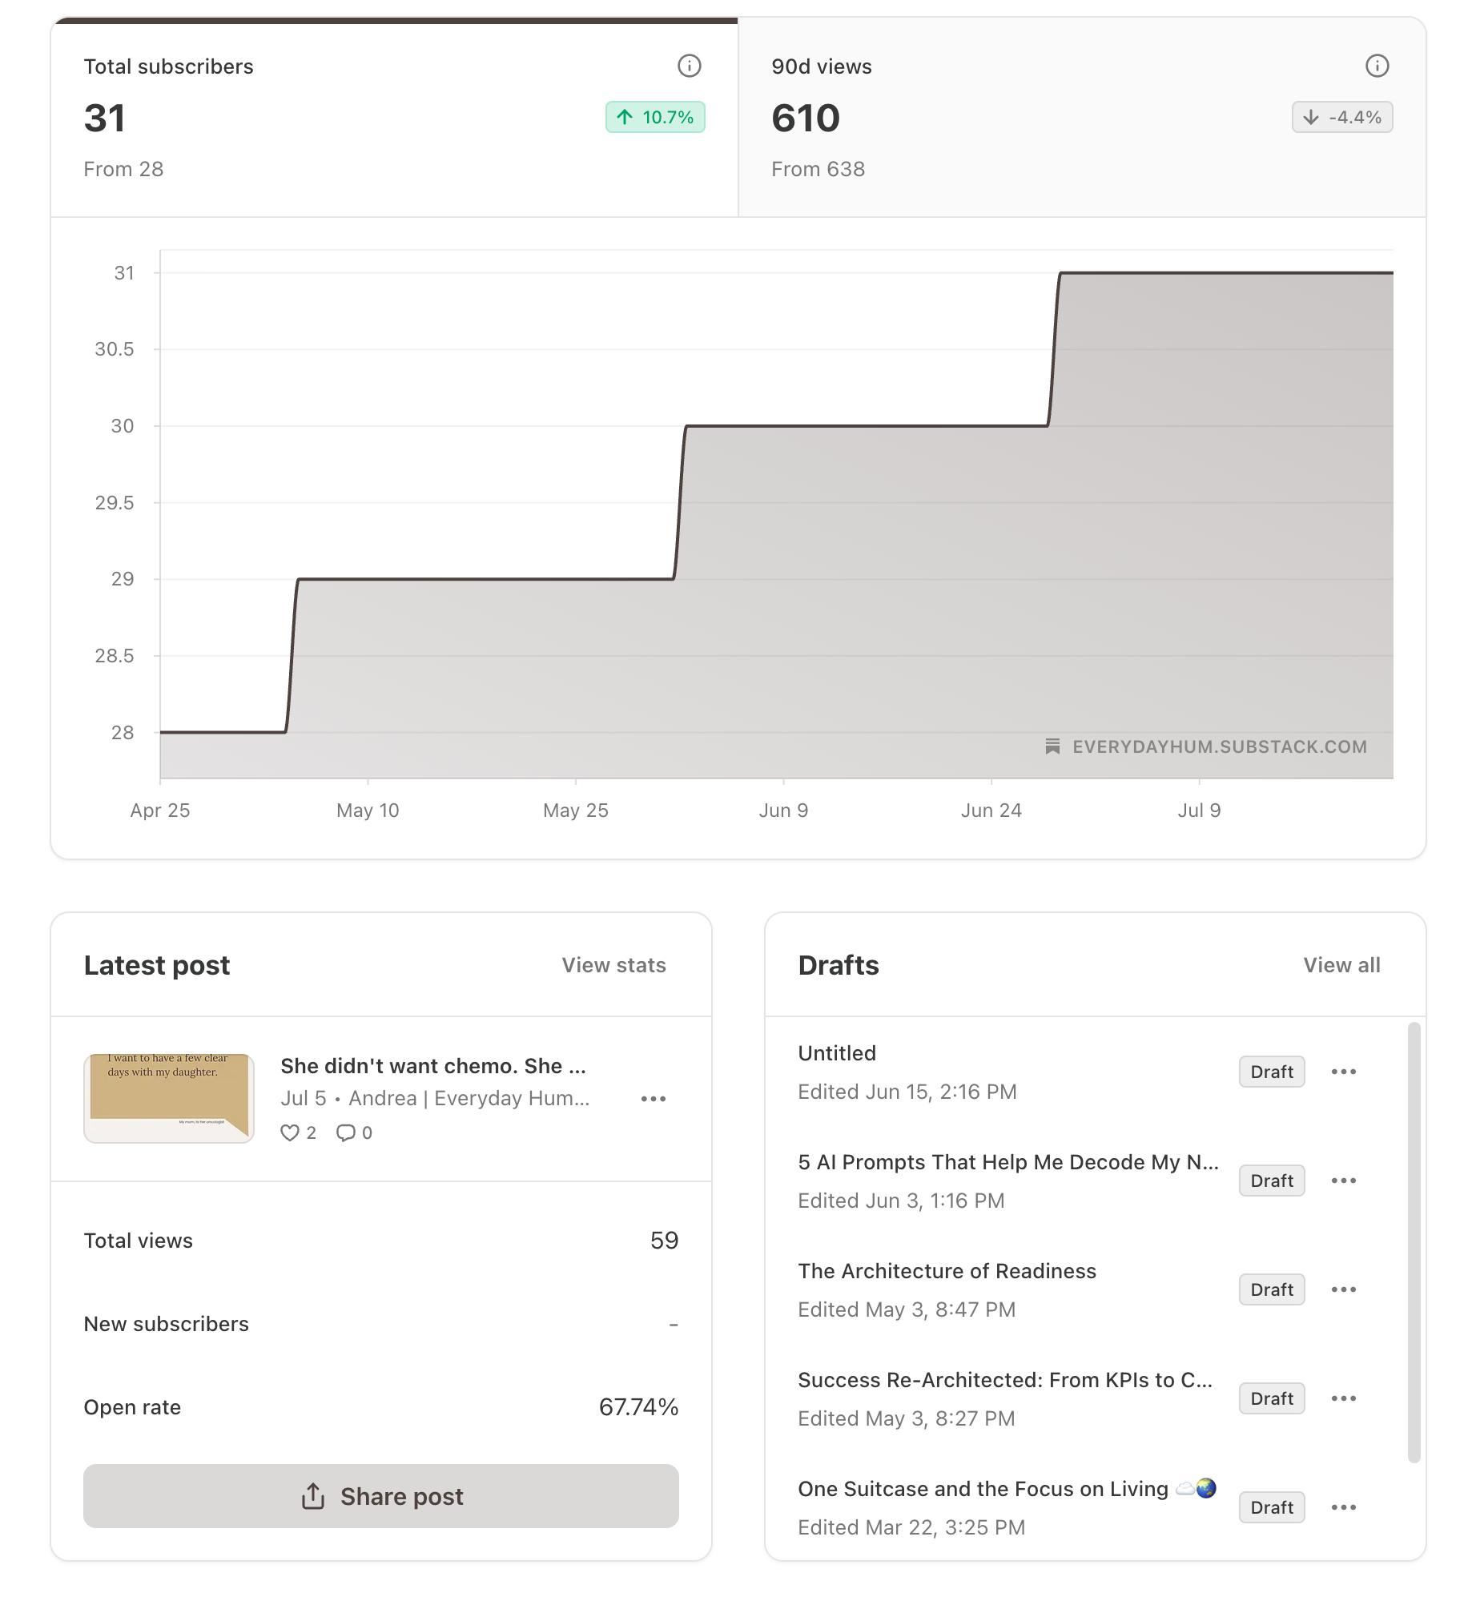The width and height of the screenshot is (1472, 1597).
Task: Open draft The Architecture of Readiness
Action: [947, 1271]
